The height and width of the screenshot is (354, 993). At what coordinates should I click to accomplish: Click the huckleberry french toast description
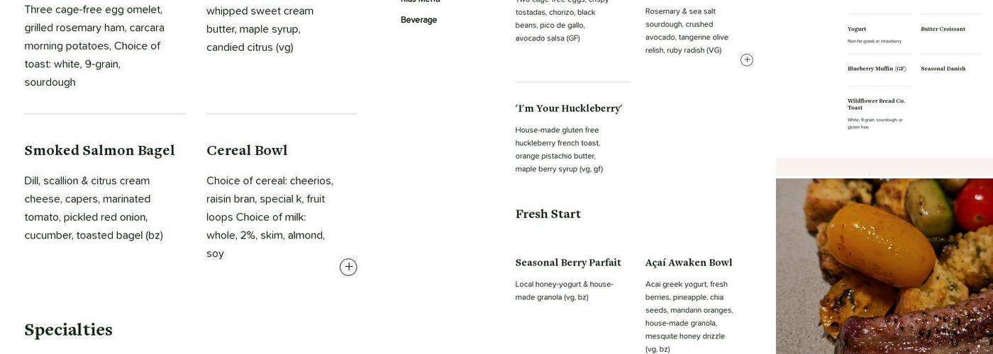559,149
